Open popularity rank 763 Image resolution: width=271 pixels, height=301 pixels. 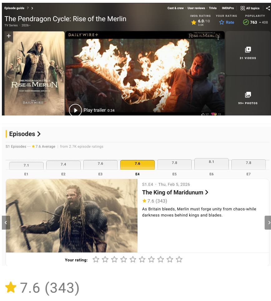tap(254, 22)
